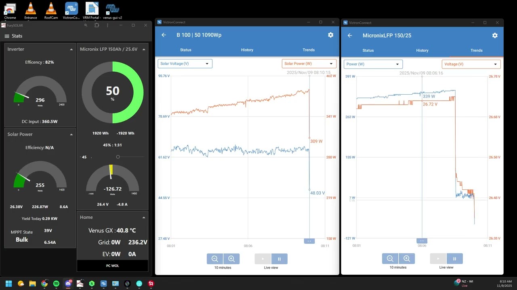Adjust the 45 percent battery slider handle

click(118, 157)
